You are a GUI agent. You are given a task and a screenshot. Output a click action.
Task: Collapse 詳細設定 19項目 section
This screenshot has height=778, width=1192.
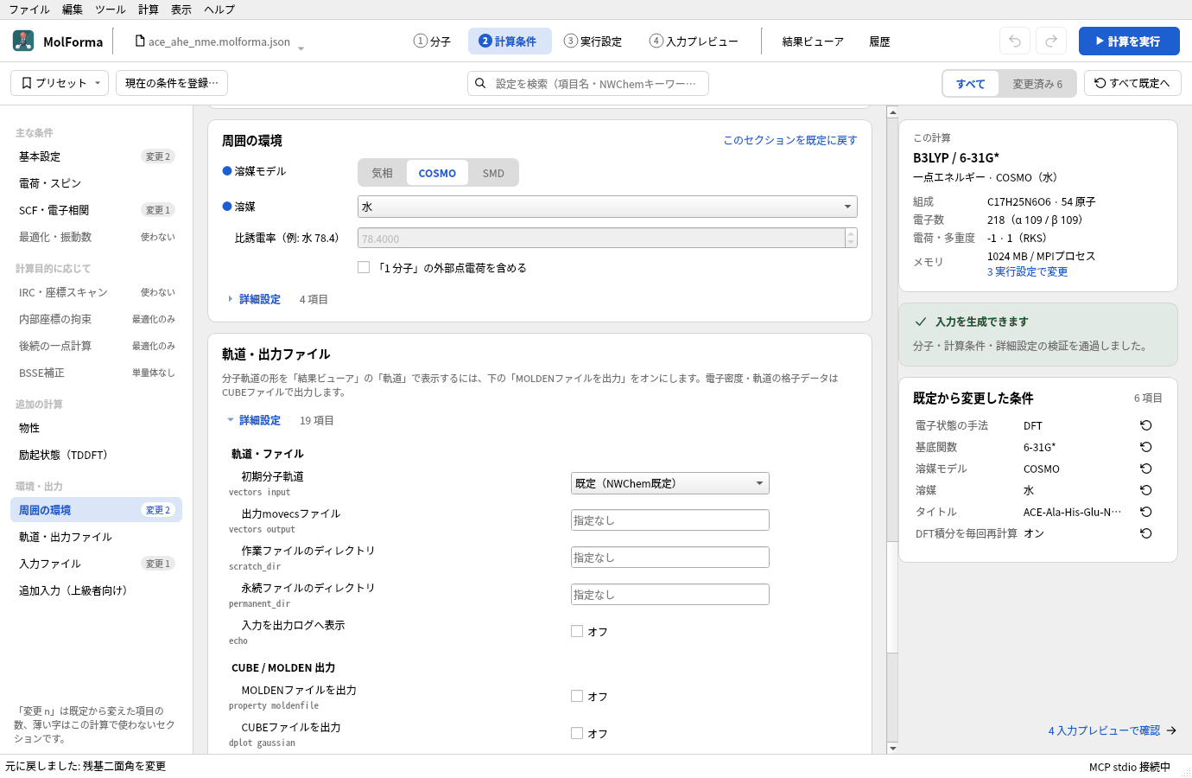(x=259, y=420)
